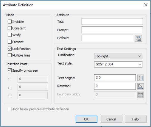Click the Tag input field
Viewport: 151px width, 127px height.
[112, 21]
